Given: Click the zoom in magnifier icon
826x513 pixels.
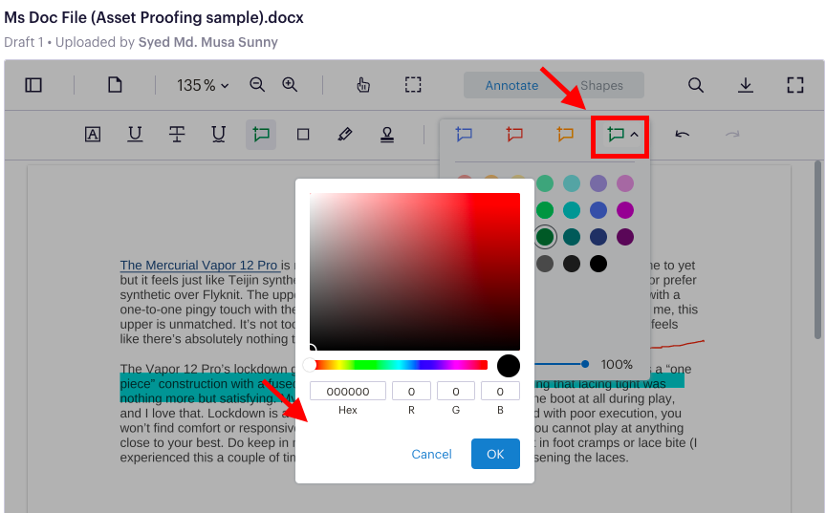Looking at the screenshot, I should tap(290, 85).
